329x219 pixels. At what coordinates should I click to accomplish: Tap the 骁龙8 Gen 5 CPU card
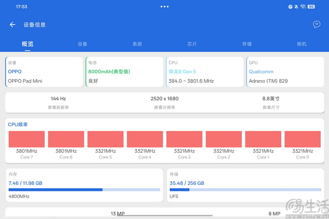[x=204, y=72]
